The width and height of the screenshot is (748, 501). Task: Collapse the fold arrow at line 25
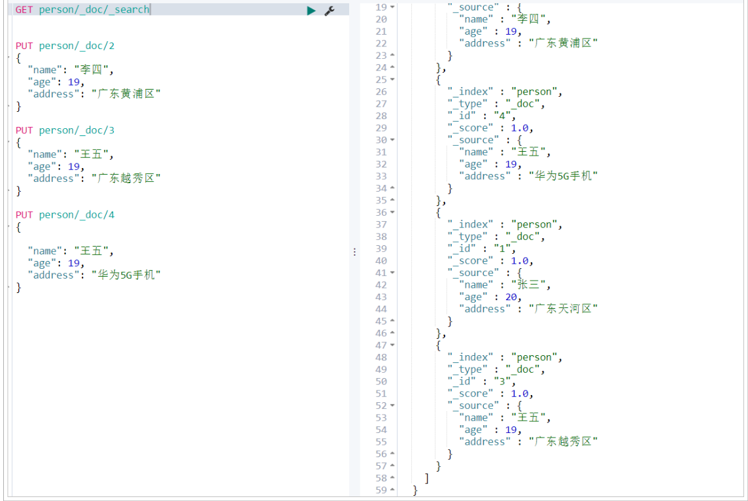(x=392, y=80)
